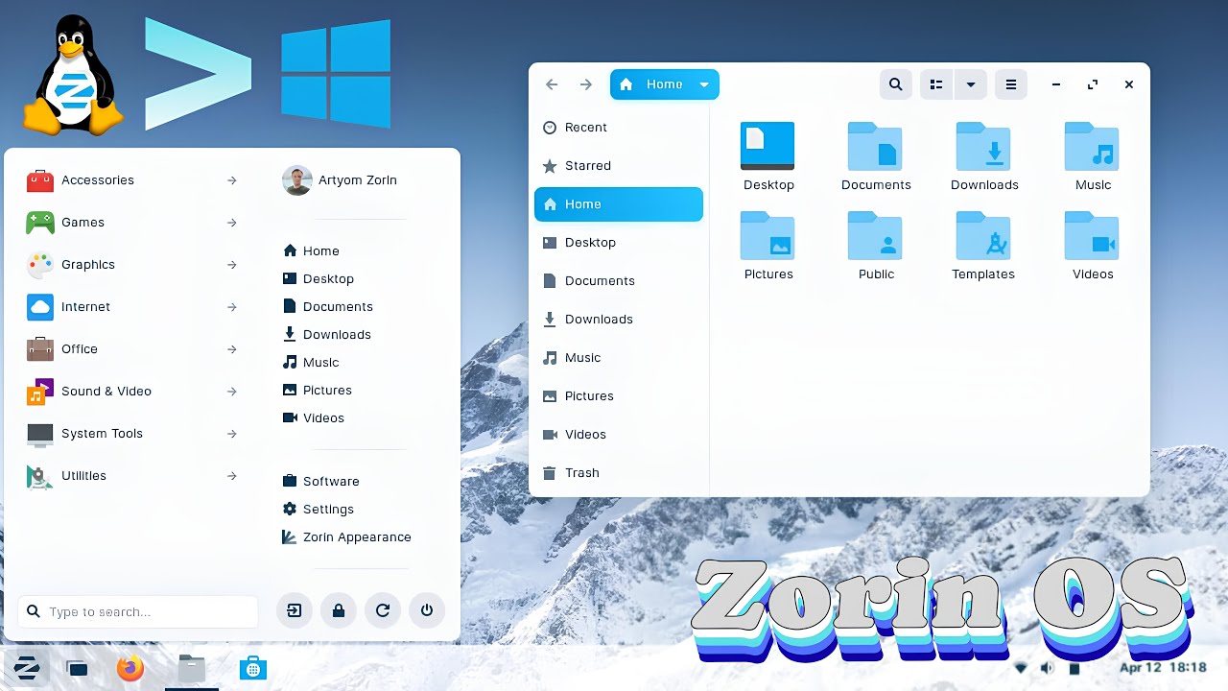Open the Home path bar dropdown
This screenshot has height=691, width=1228.
pyautogui.click(x=704, y=84)
